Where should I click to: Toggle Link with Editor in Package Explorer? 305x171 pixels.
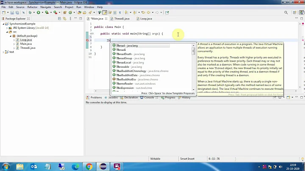coord(64,19)
